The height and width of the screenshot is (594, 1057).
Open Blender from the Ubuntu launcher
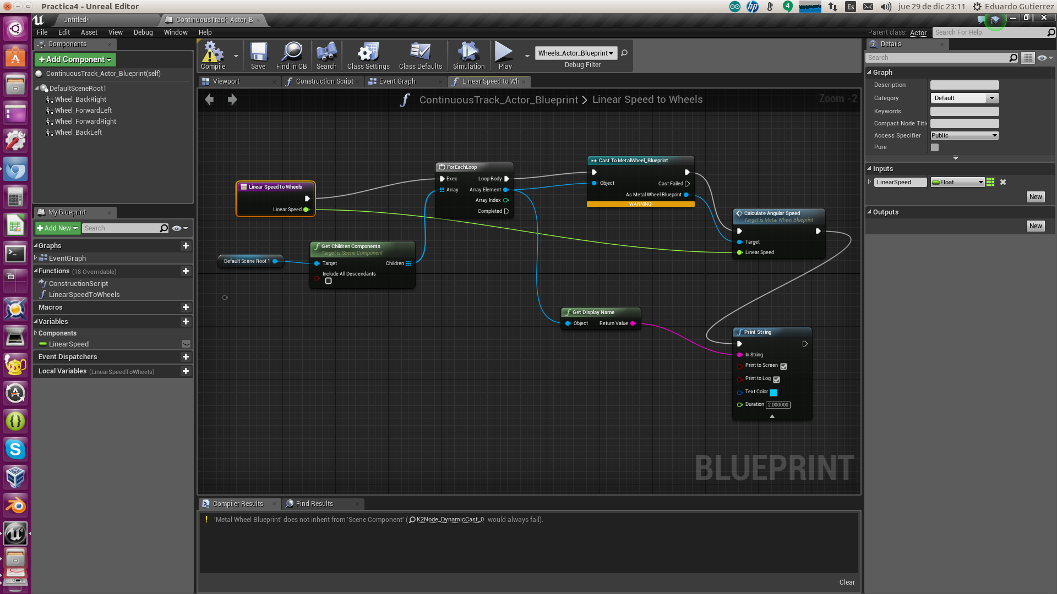(15, 505)
